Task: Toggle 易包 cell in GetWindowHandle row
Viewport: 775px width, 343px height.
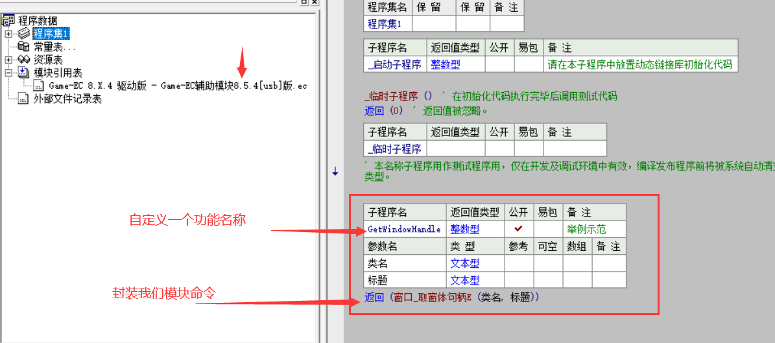Action: tap(548, 229)
